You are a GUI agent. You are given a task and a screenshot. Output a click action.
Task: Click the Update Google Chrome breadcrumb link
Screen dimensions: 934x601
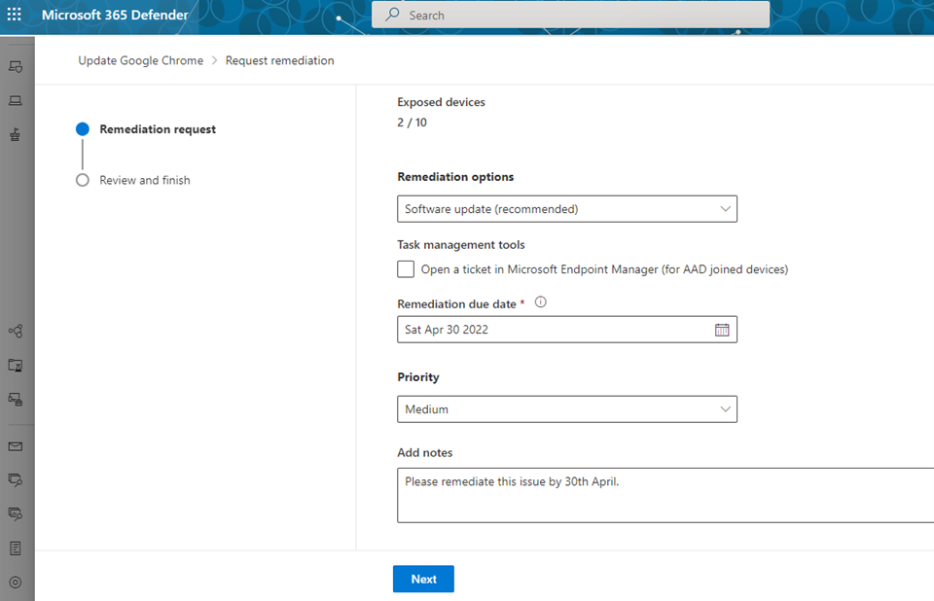[x=140, y=60]
